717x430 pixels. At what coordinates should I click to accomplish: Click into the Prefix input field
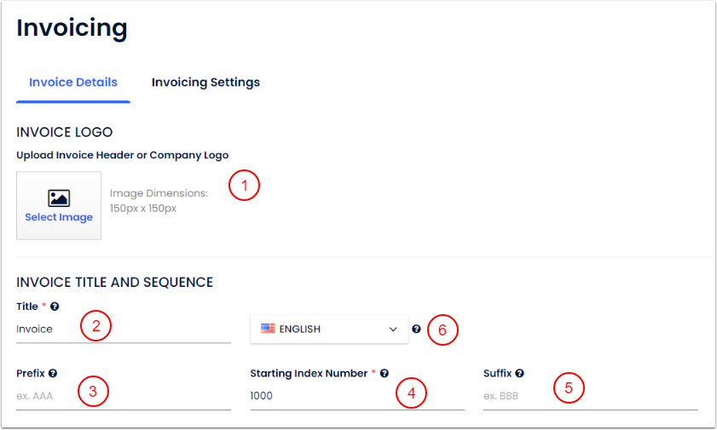click(124, 396)
